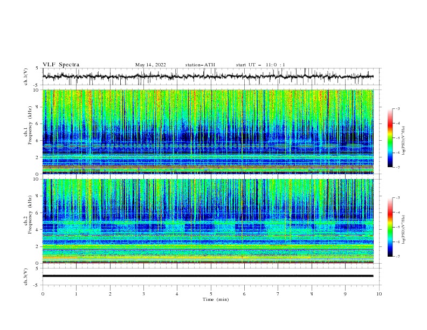Click the time axis tick label "6"
427x330 pixels.
tap(244, 294)
